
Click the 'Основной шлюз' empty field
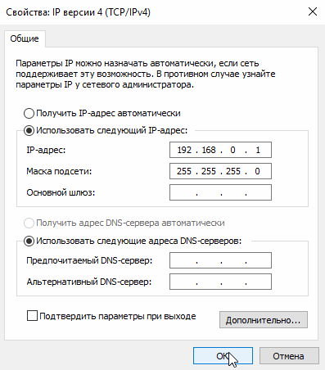tap(220, 192)
